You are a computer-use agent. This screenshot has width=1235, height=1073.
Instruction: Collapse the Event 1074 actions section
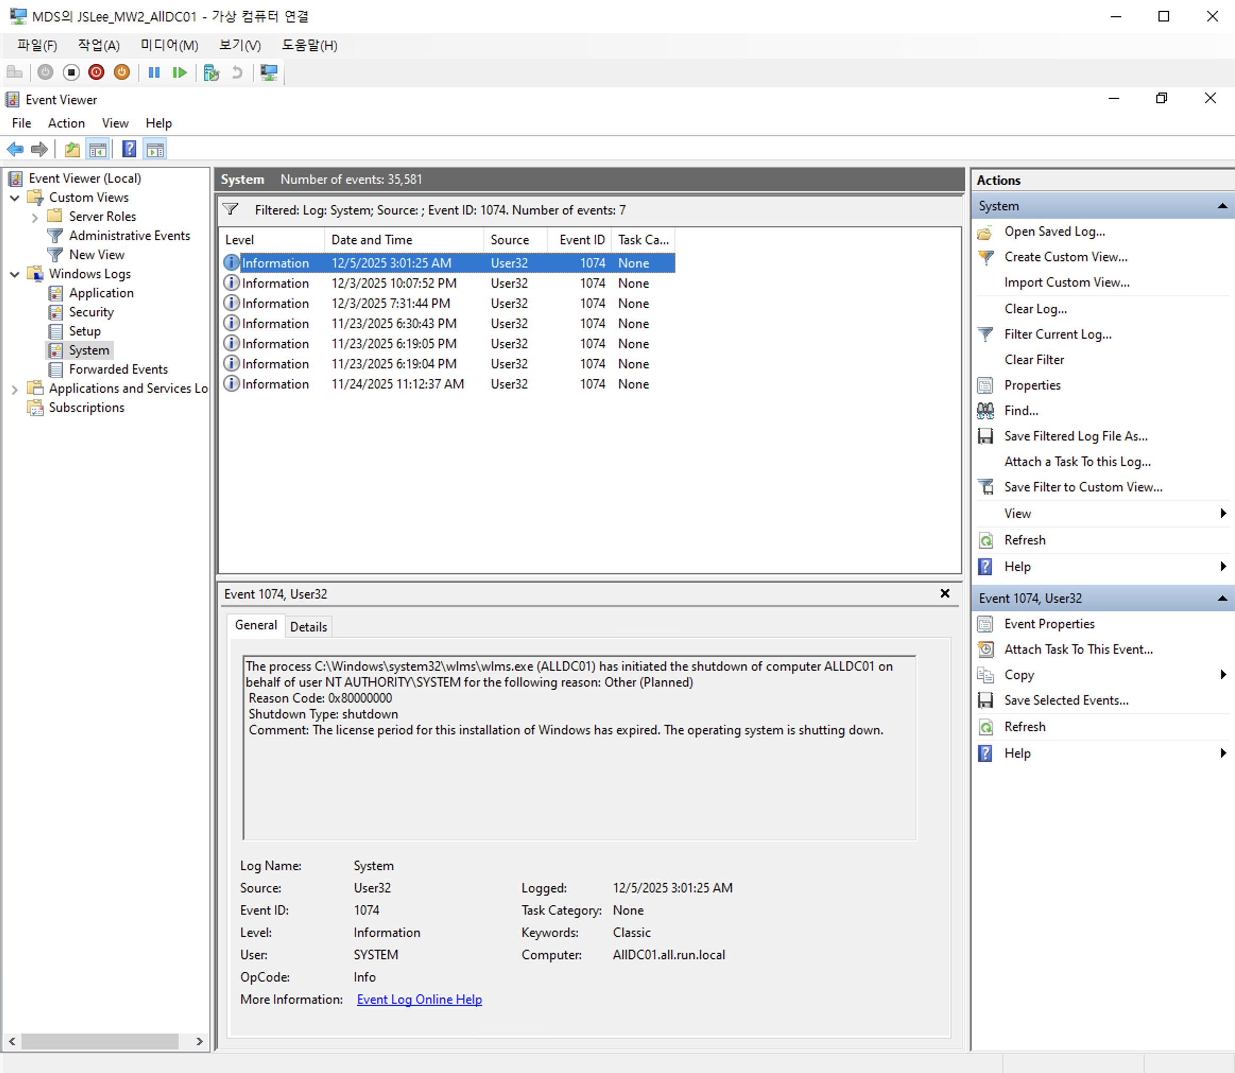(x=1222, y=598)
